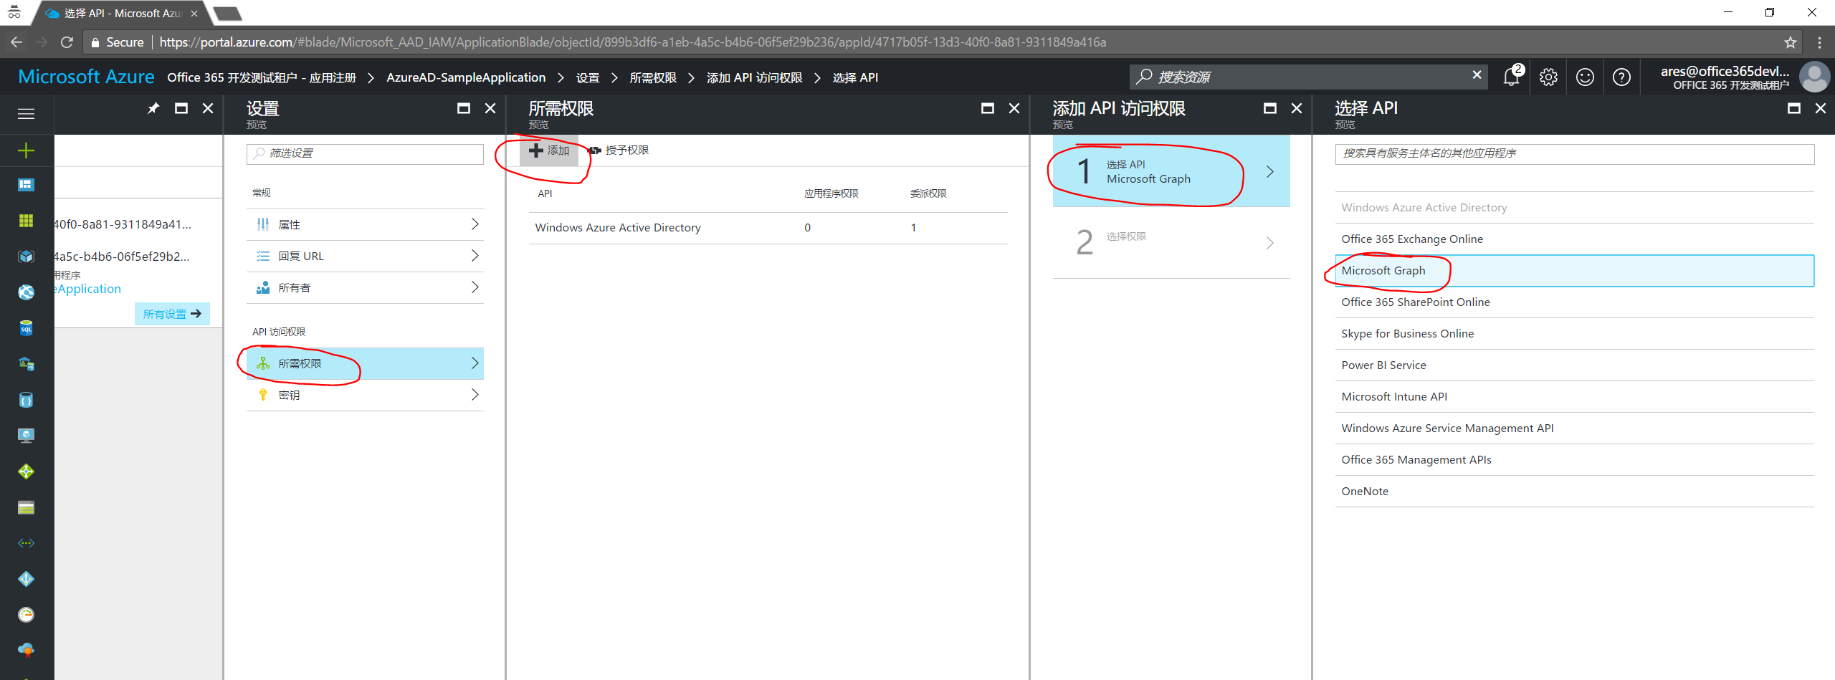Open Chrome's three-dot menu

[1819, 42]
